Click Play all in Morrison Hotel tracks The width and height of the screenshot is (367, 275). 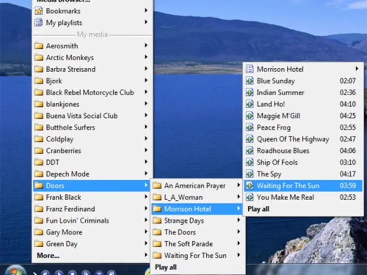click(x=258, y=209)
